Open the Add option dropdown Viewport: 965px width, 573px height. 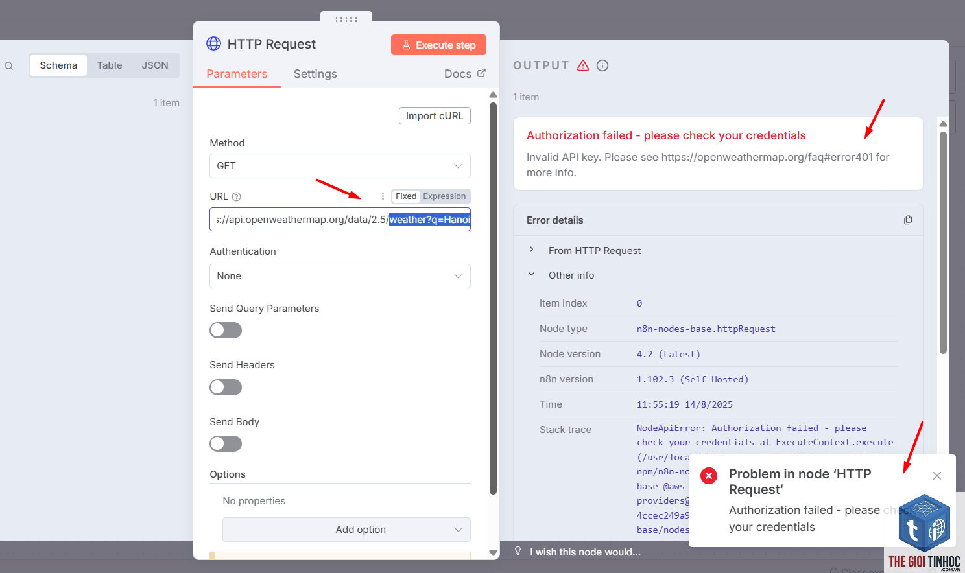point(346,530)
